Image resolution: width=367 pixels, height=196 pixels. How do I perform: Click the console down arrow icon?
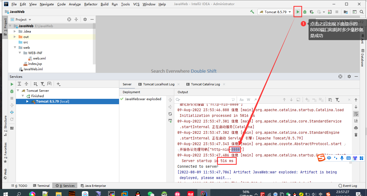coord(356,107)
